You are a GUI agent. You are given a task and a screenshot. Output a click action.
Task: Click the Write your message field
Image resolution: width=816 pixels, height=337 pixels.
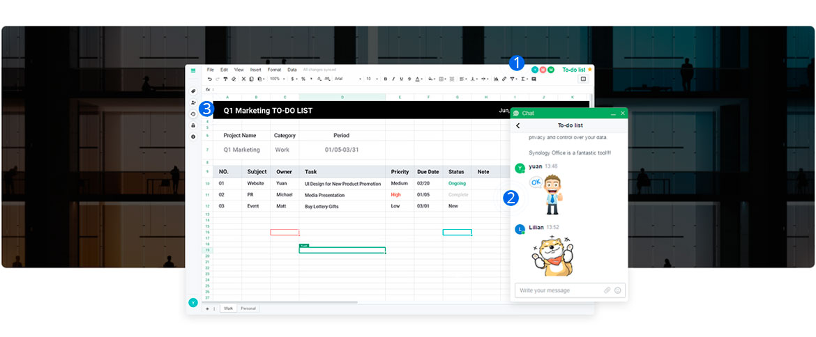(x=558, y=290)
